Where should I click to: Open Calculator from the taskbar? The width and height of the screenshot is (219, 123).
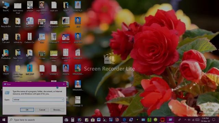(x=73, y=120)
